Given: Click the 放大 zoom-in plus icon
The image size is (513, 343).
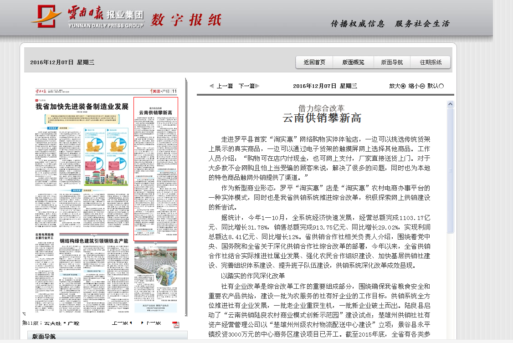Looking at the screenshot, I should tap(403, 86).
